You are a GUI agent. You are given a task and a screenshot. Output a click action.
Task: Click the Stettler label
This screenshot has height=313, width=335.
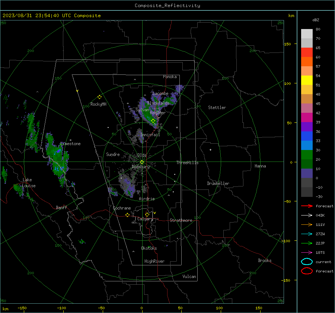(x=217, y=108)
